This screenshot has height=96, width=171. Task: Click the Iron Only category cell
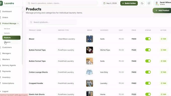pyautogui.click(x=104, y=72)
